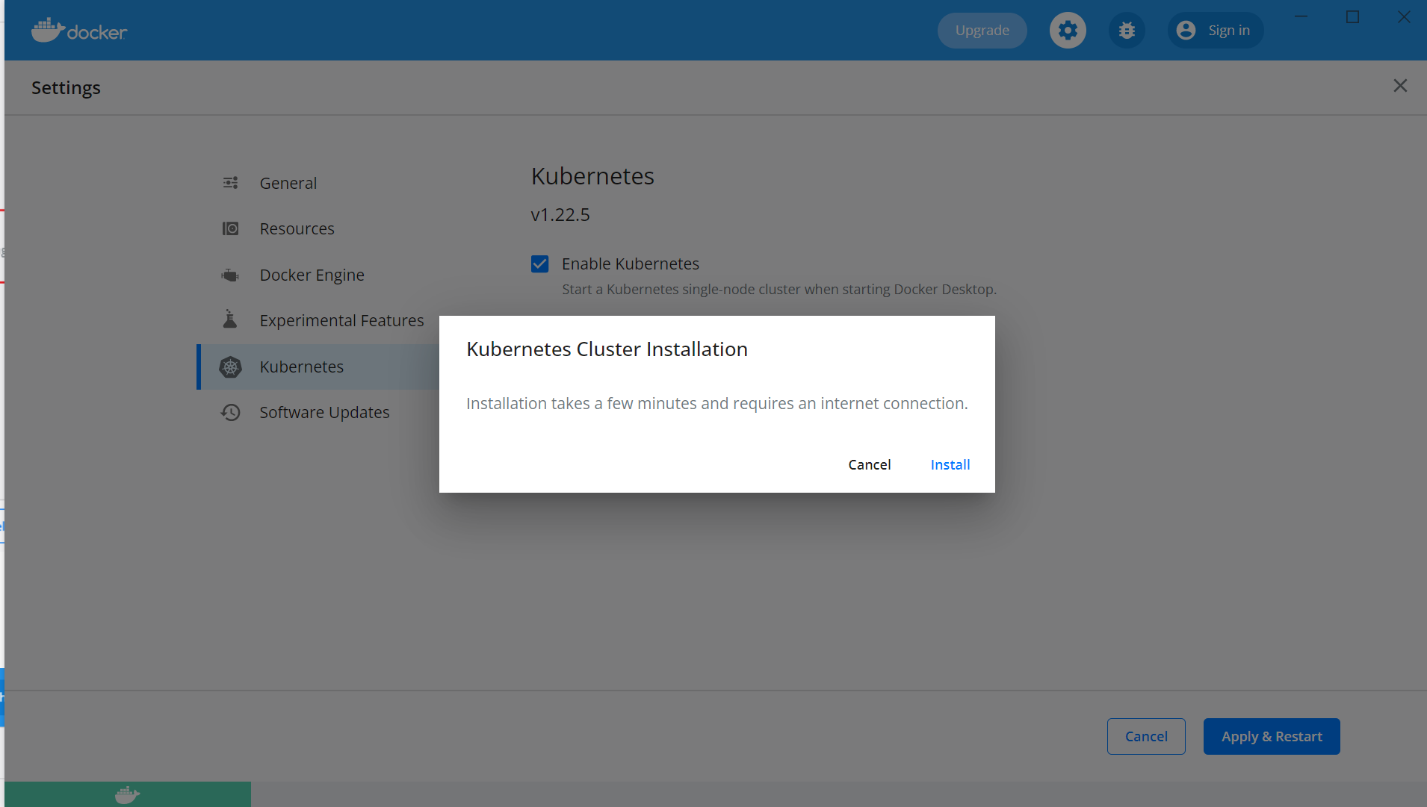Open the Software Updates section
The image size is (1427, 807).
324,412
